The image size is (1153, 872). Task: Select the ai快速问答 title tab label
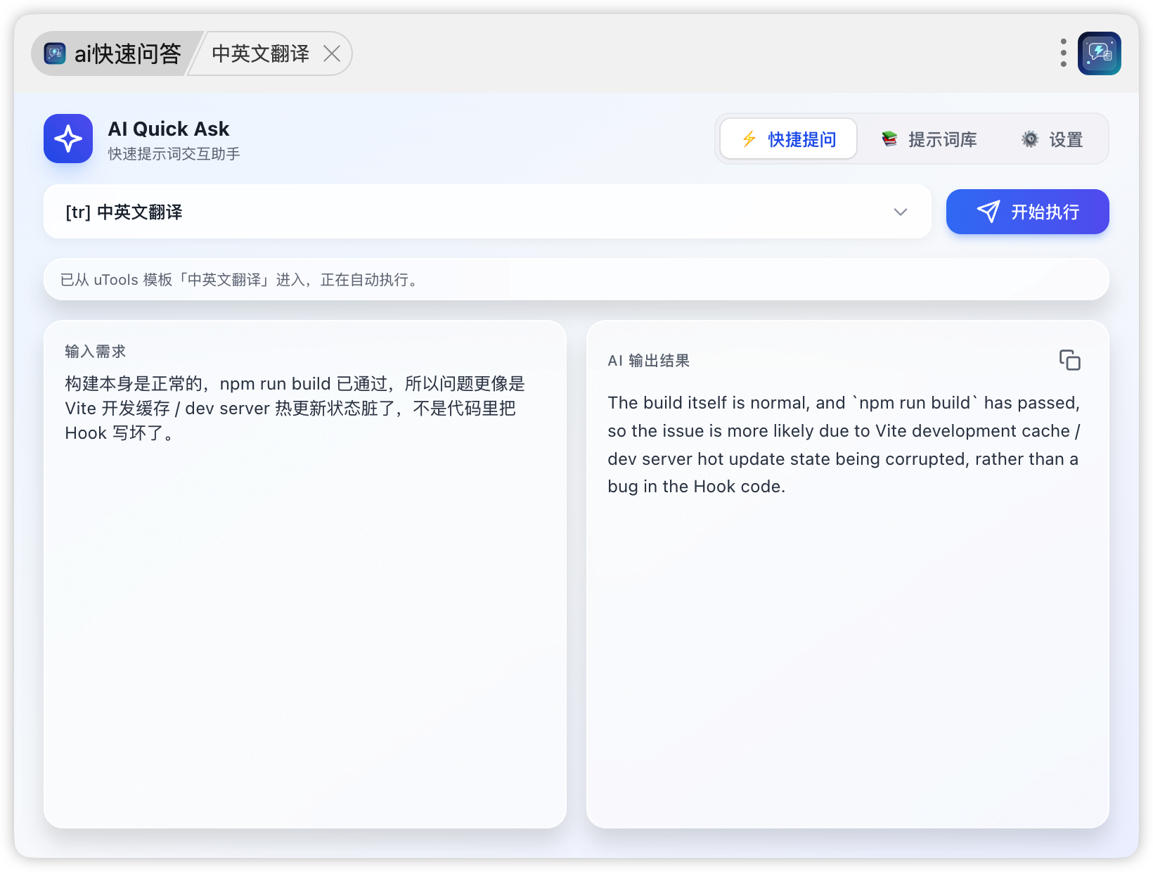[128, 53]
